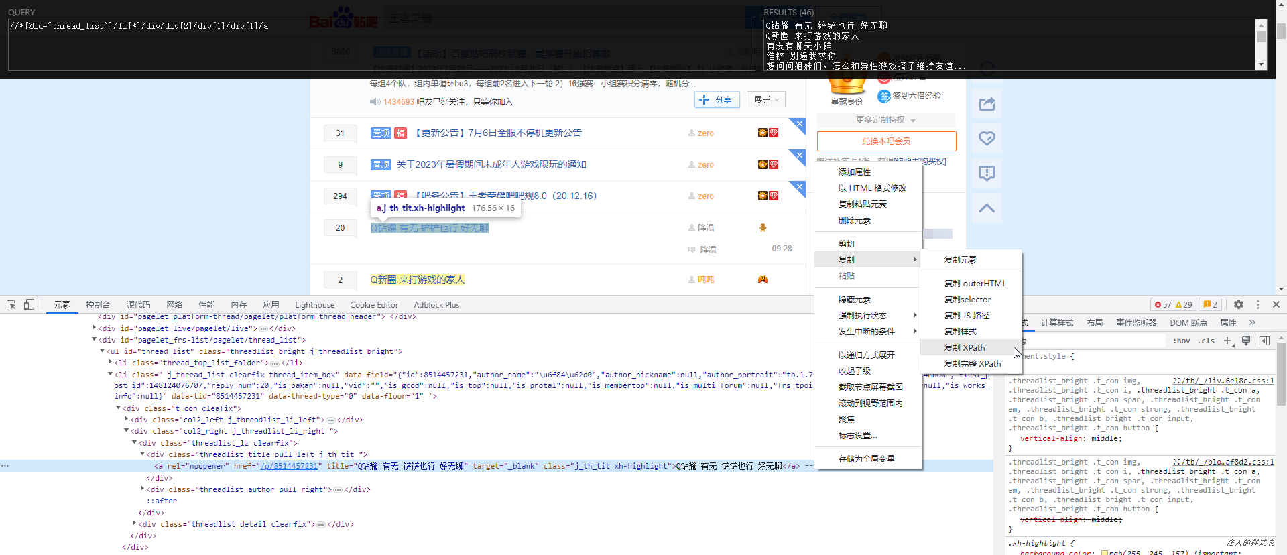This screenshot has width=1287, height=555.
Task: Dismiss pinned post 9 corner X
Action: 799,156
